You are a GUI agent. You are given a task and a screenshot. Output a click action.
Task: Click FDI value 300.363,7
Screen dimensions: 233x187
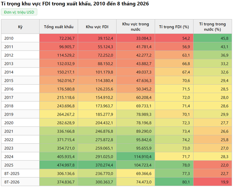pos(97,182)
